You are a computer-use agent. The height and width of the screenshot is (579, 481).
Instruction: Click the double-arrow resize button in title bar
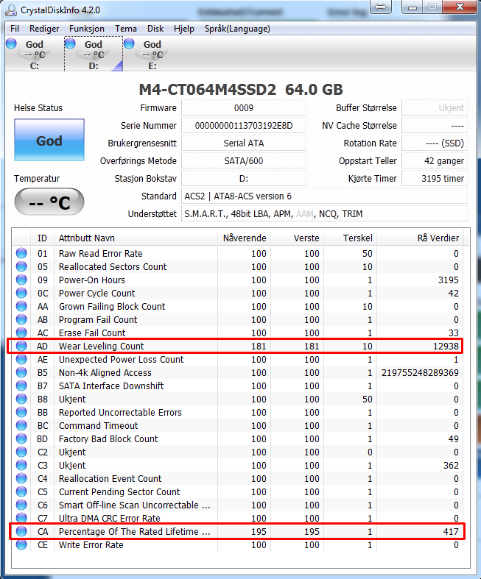coord(380,7)
